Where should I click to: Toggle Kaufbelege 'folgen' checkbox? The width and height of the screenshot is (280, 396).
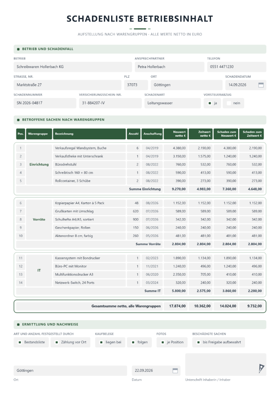[133, 342]
